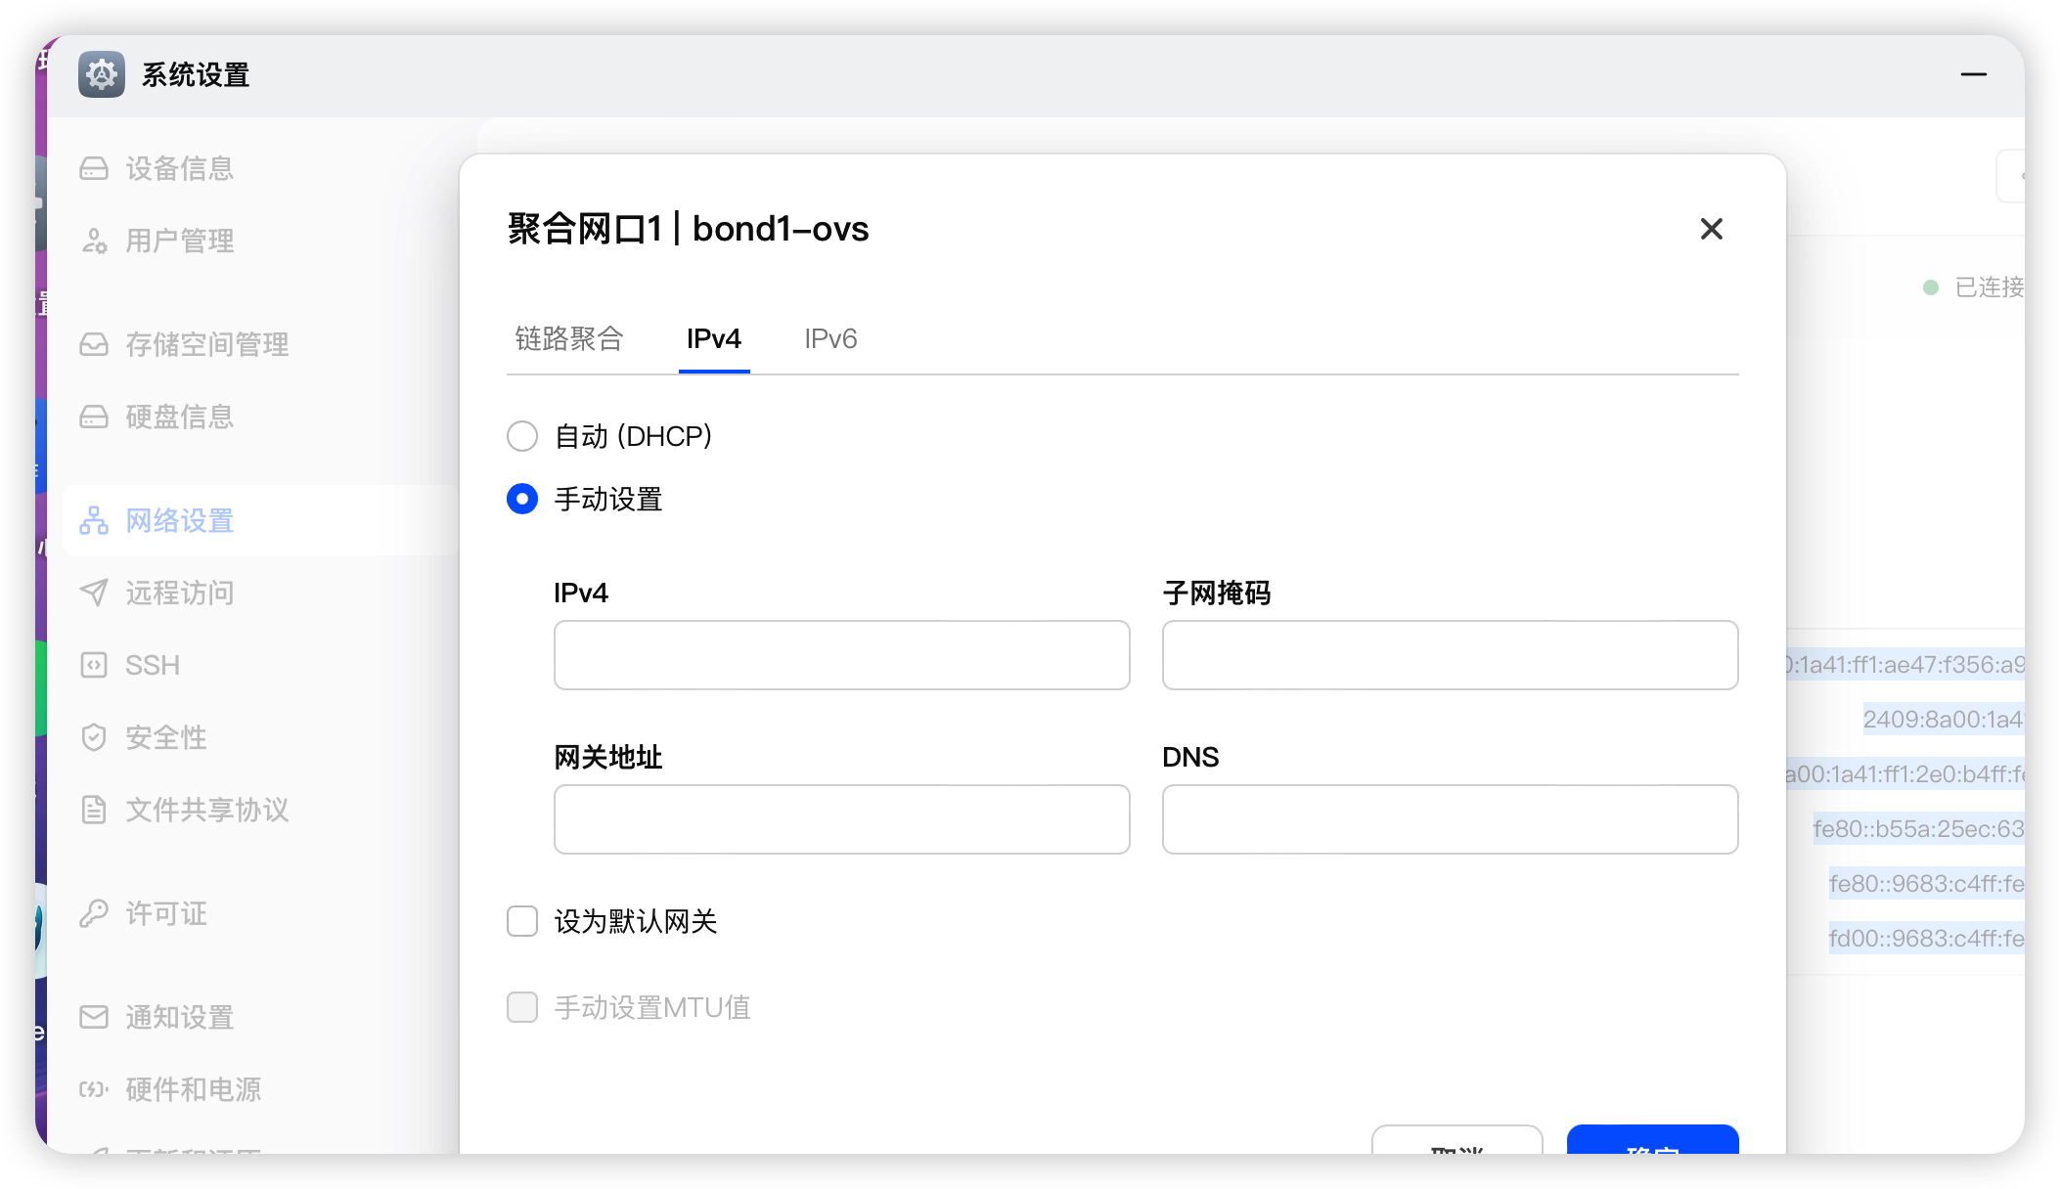The height and width of the screenshot is (1189, 2060).
Task: Click the license key icon
Action: click(94, 914)
